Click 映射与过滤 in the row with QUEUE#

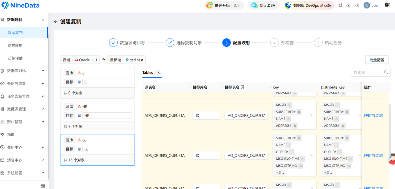[x=373, y=155]
